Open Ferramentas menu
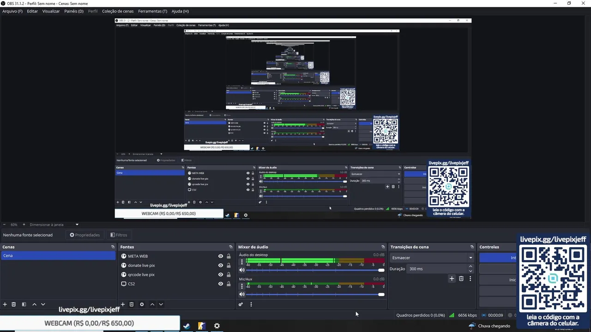This screenshot has height=332, width=591. 153,11
